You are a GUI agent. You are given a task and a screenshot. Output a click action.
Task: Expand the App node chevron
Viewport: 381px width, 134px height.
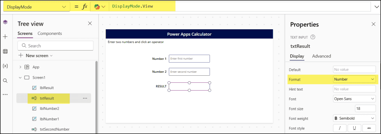point(20,67)
